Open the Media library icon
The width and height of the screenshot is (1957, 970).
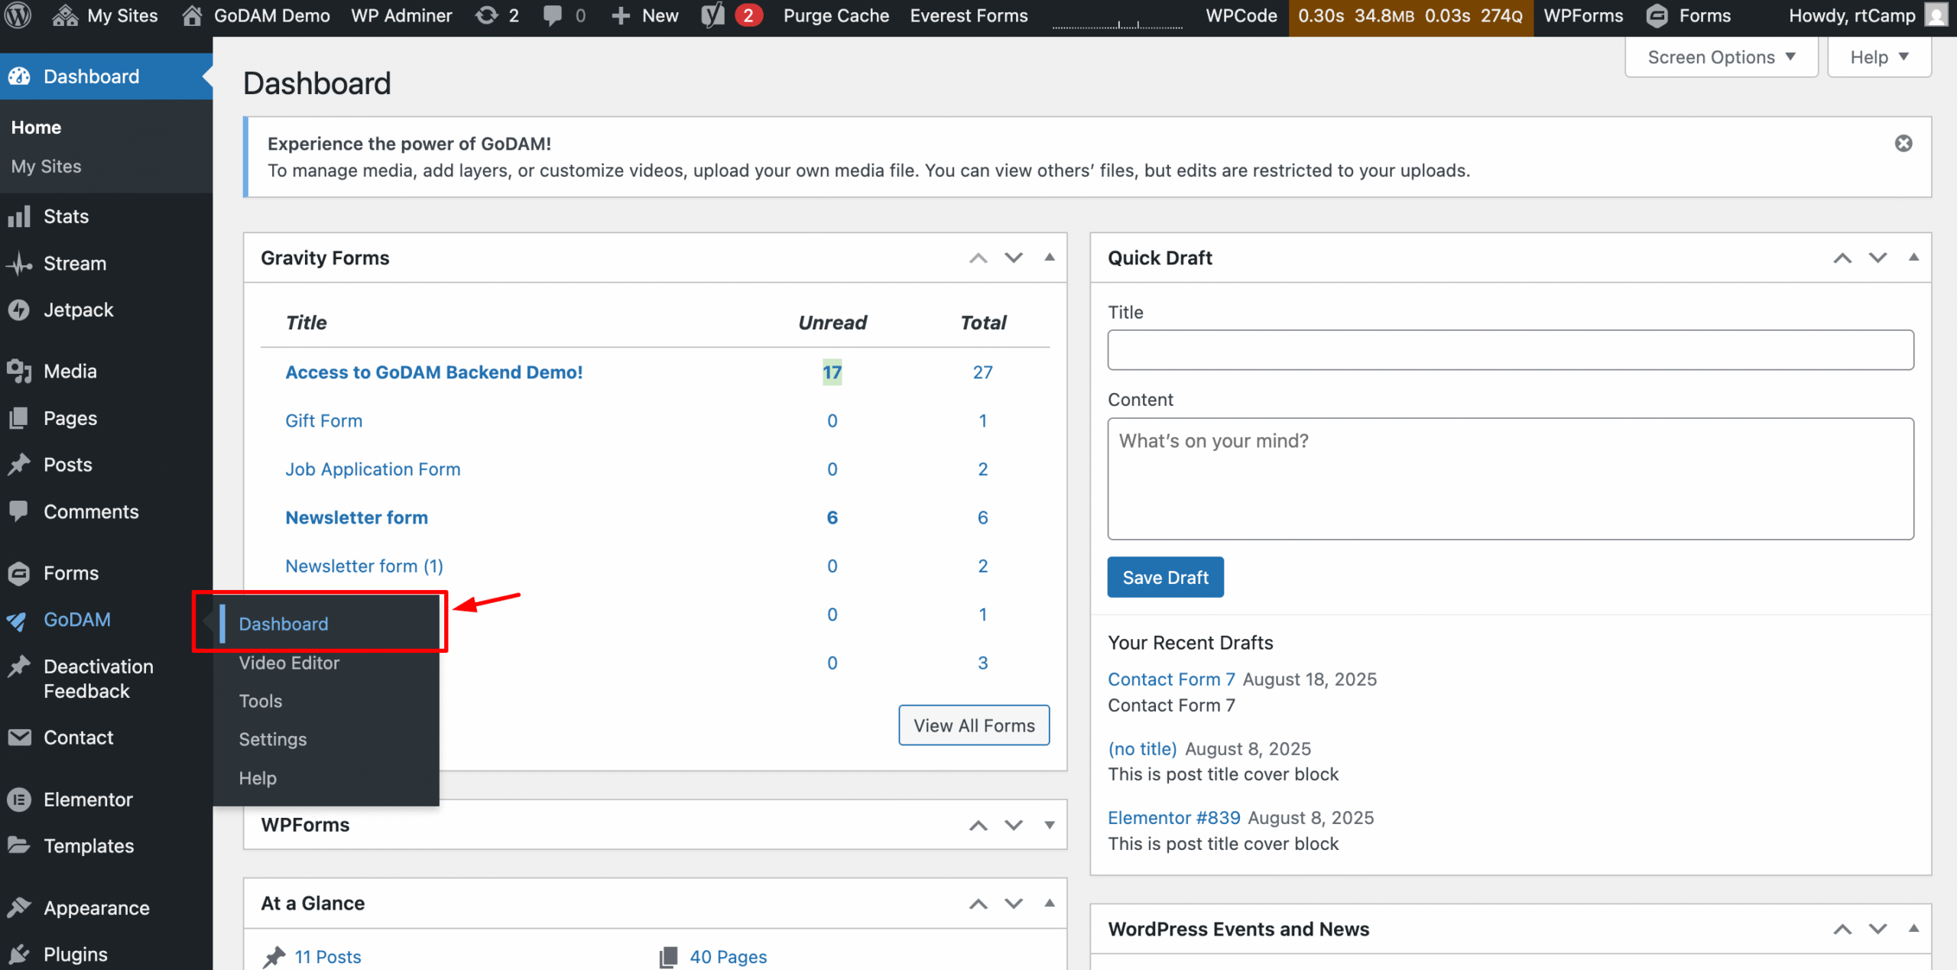pyautogui.click(x=19, y=371)
